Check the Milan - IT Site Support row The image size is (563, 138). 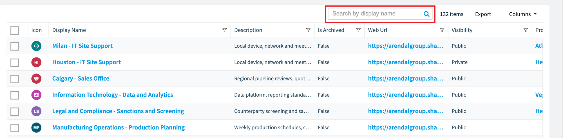[15, 46]
